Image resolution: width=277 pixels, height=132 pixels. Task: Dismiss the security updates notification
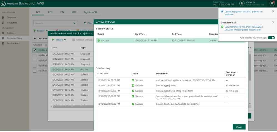coord(273,11)
